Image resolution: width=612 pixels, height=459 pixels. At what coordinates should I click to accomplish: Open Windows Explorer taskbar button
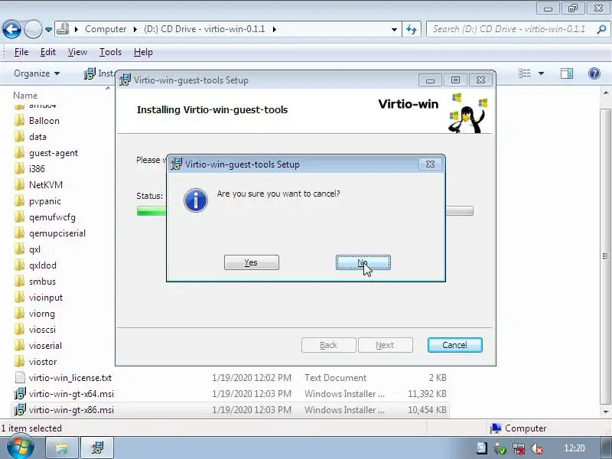click(x=62, y=448)
